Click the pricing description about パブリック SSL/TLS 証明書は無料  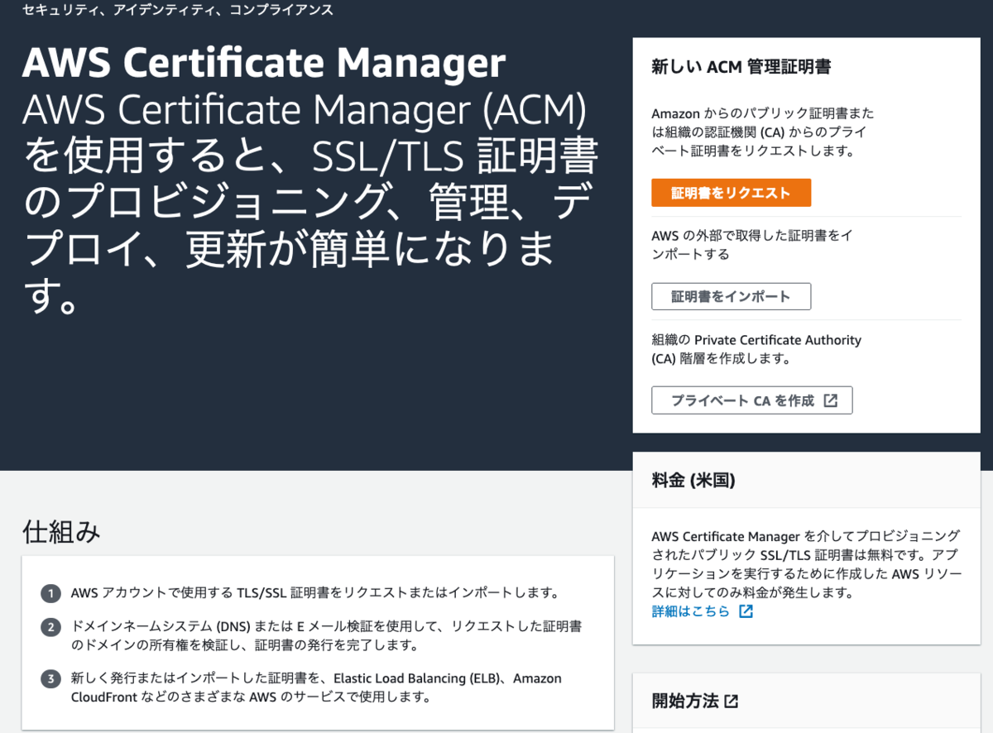tap(806, 564)
